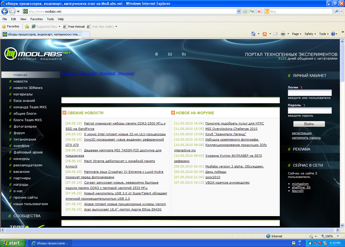
Task: Open the address bar history dropdown
Action: click(x=239, y=12)
